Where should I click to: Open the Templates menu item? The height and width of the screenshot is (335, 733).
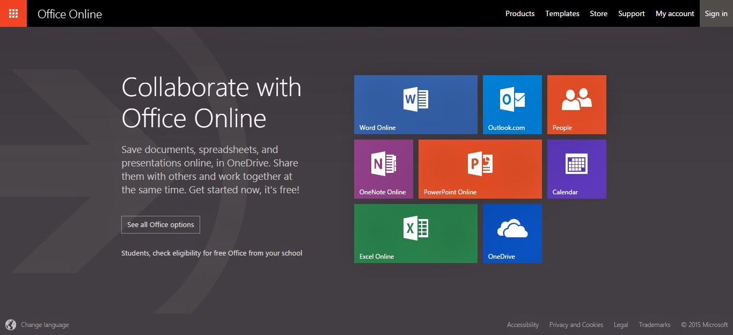562,13
